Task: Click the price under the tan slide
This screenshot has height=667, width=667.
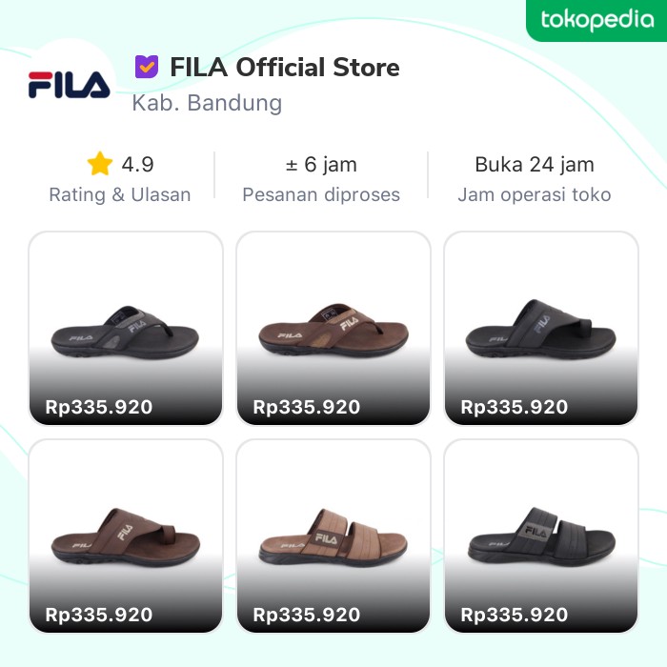Action: coord(307,615)
